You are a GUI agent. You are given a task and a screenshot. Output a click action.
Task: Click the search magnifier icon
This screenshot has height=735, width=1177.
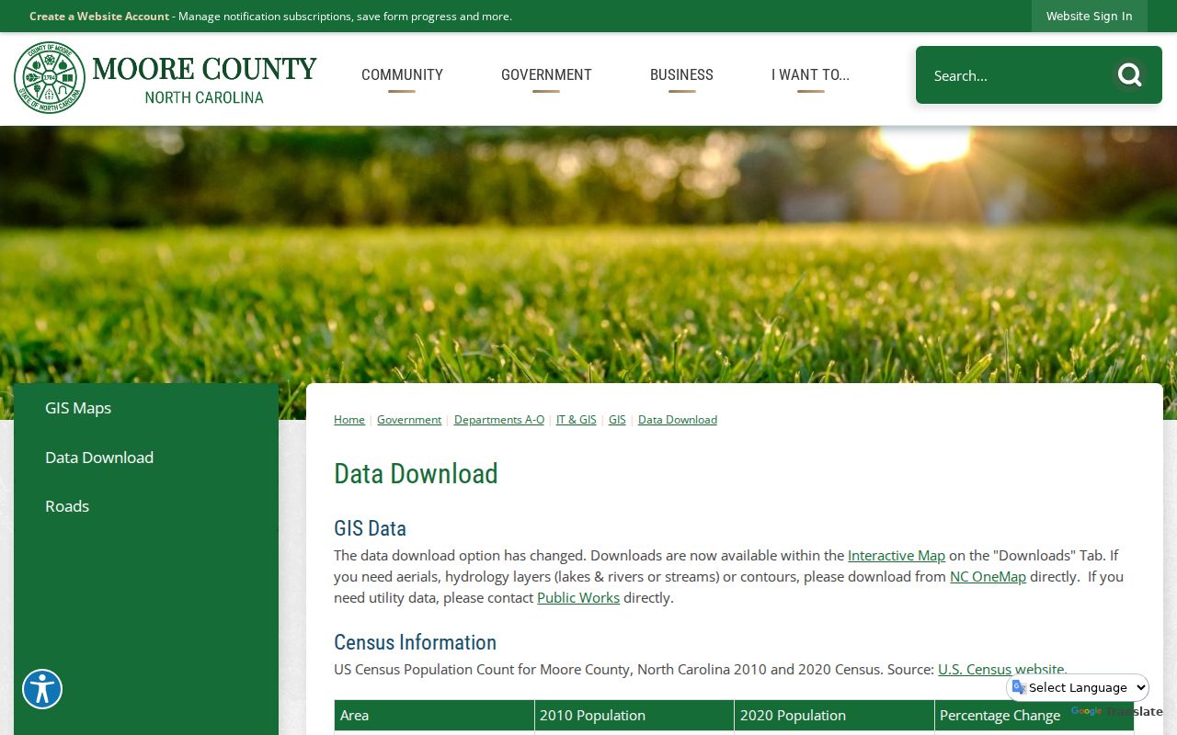[x=1129, y=75]
